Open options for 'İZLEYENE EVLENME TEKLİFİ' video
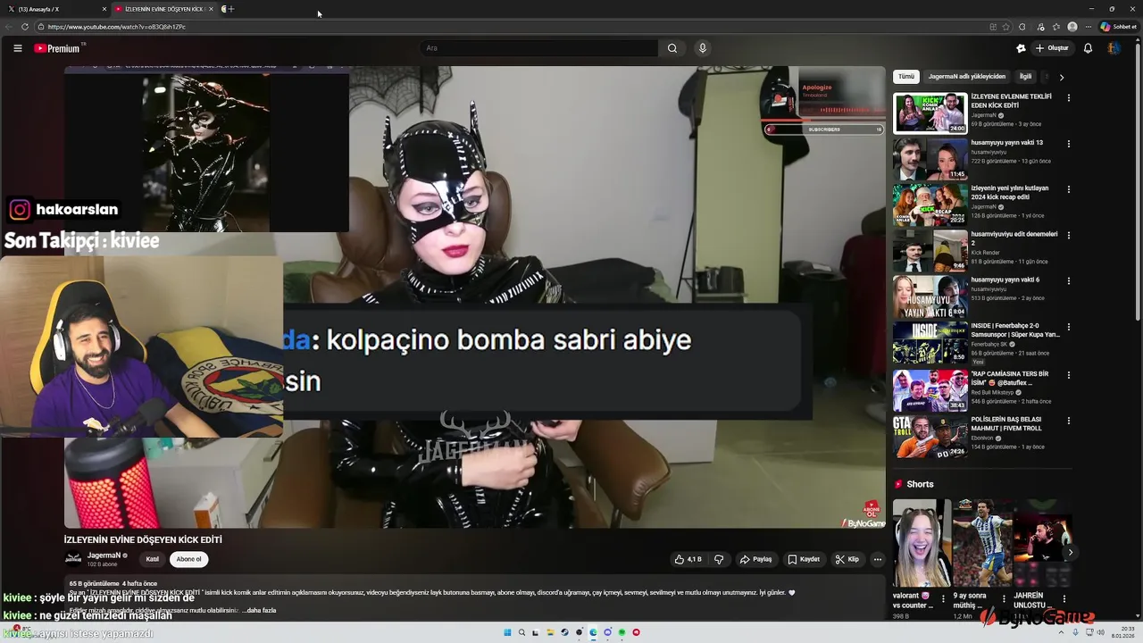The image size is (1143, 643). 1068,97
